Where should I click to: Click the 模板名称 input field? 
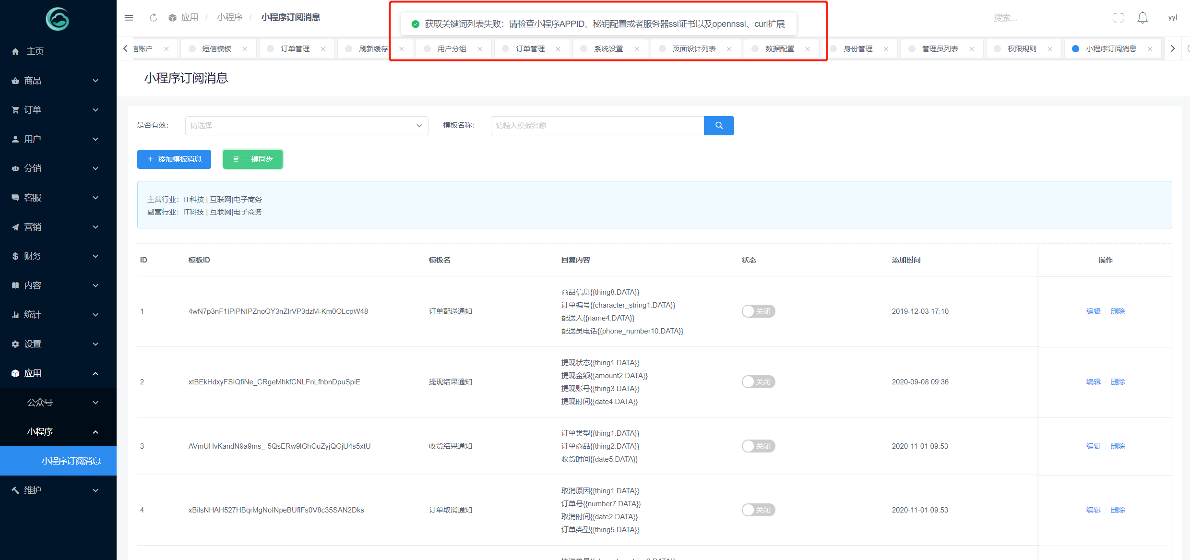point(597,126)
